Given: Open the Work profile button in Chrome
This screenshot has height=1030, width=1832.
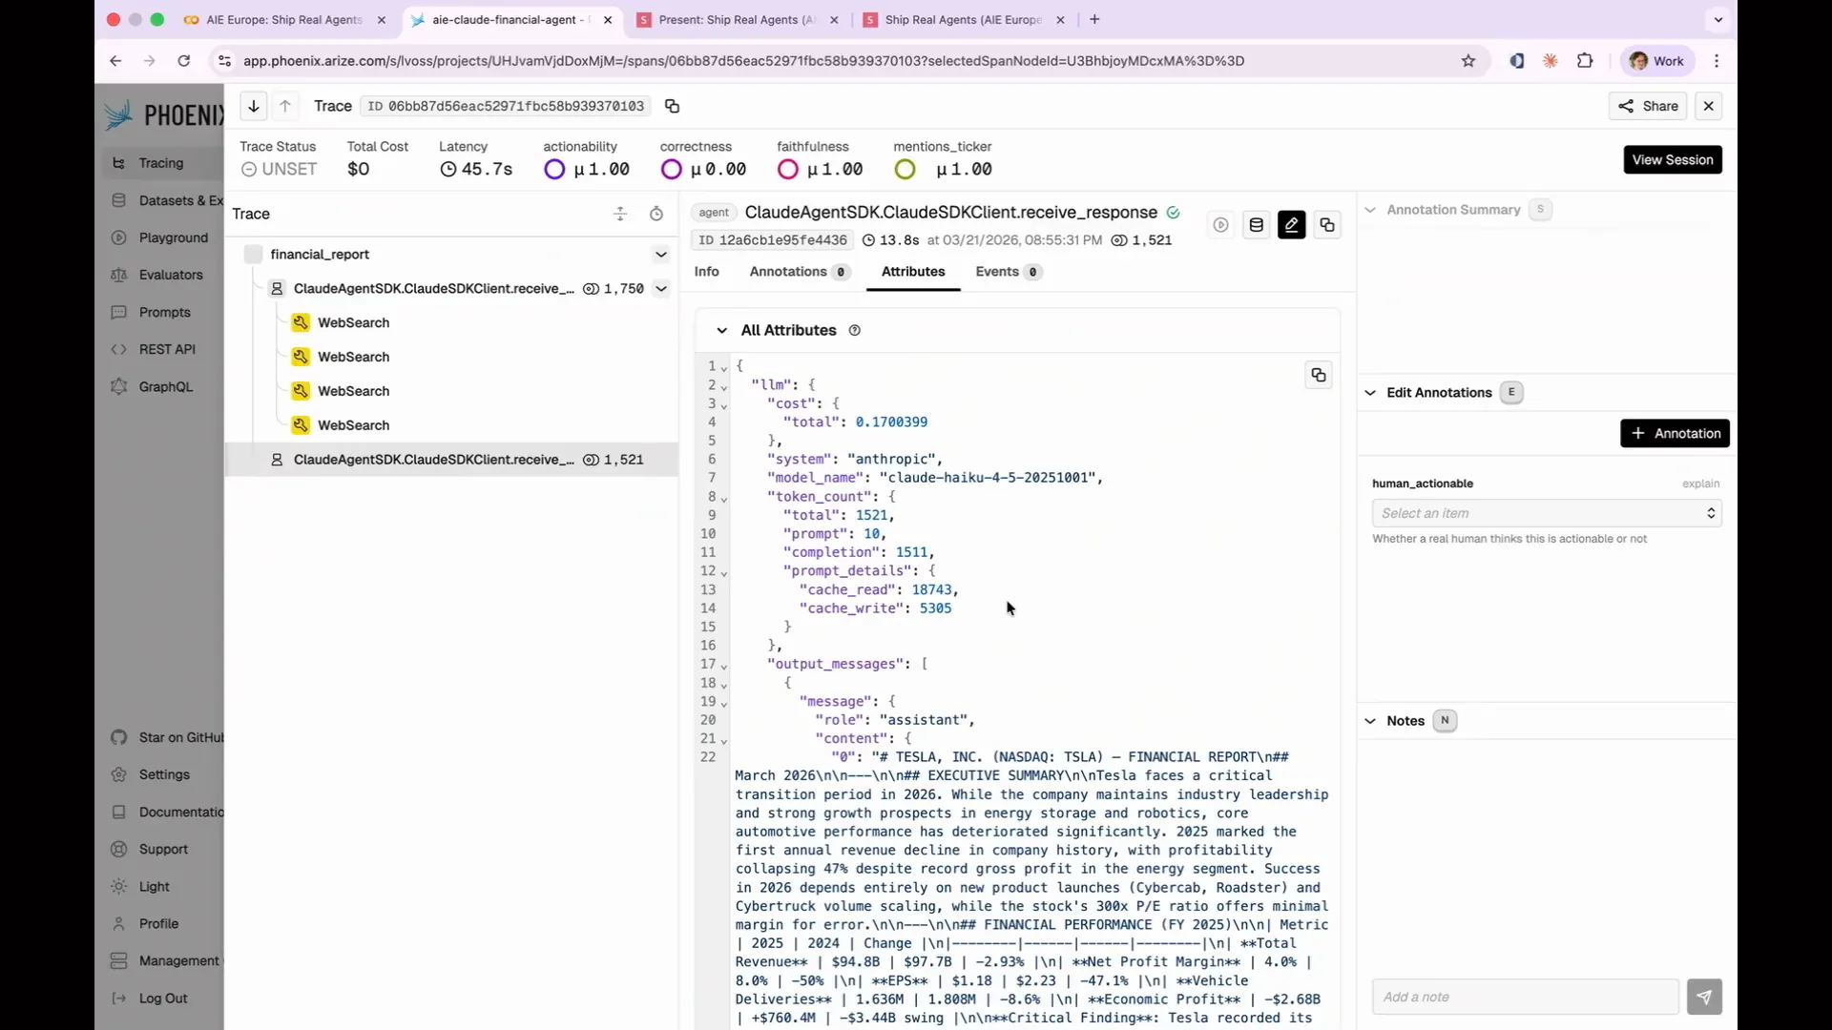Looking at the screenshot, I should pyautogui.click(x=1656, y=61).
